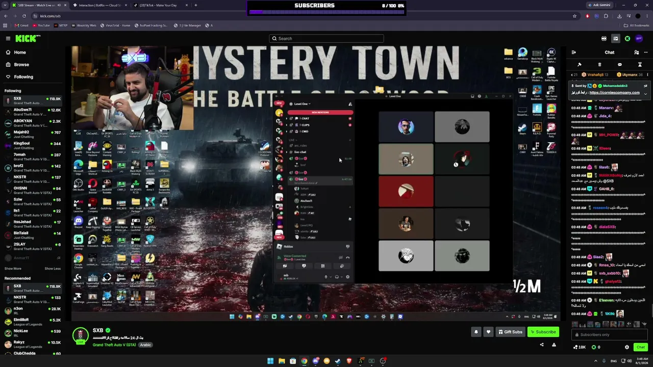This screenshot has width=653, height=367.
Task: Show previous gifters in leaderboard
Action: [x=572, y=75]
